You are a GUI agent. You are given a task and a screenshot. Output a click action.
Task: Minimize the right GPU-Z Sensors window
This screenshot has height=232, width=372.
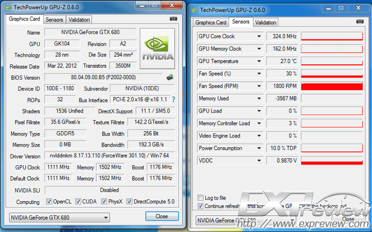pos(329,8)
